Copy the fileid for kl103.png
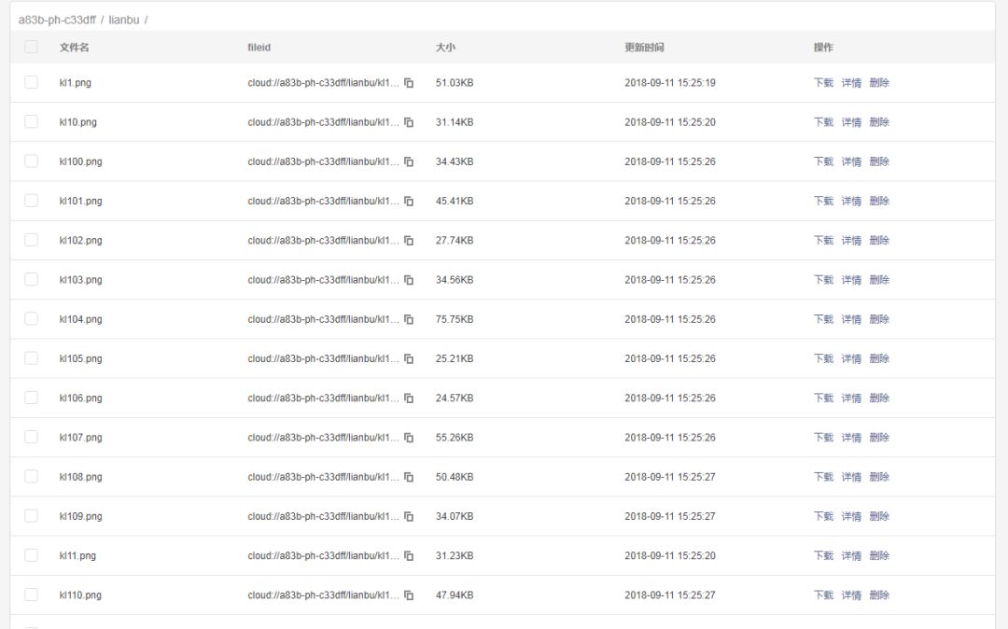Viewport: 1008px width, 629px height. [409, 280]
